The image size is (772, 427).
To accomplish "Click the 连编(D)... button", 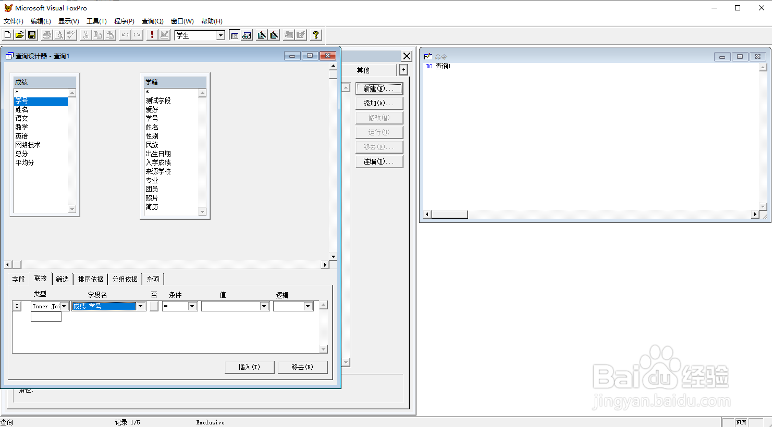I will (x=379, y=161).
